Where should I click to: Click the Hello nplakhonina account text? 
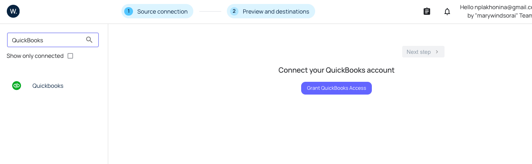coord(496,7)
